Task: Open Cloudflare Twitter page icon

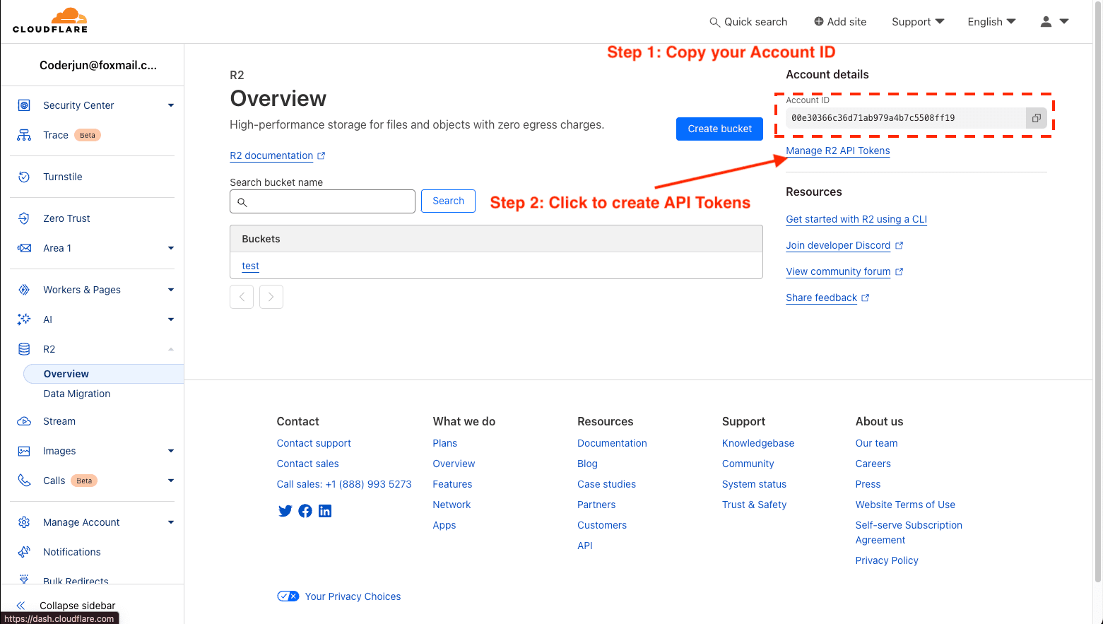Action: (285, 511)
